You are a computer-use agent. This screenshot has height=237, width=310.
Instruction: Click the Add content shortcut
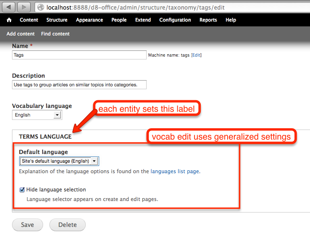(x=21, y=34)
